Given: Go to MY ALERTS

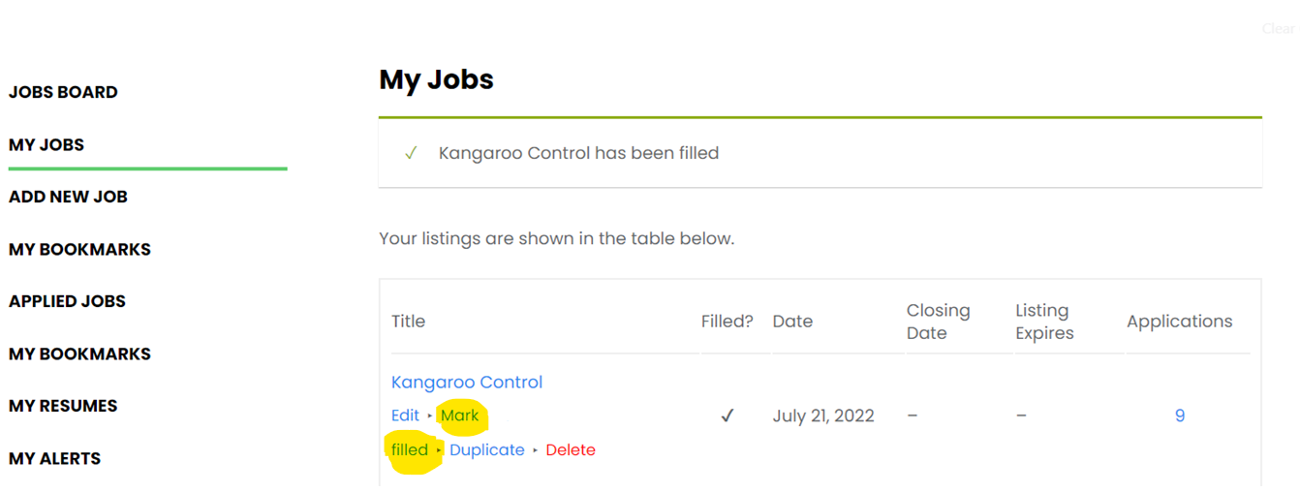Looking at the screenshot, I should [54, 458].
